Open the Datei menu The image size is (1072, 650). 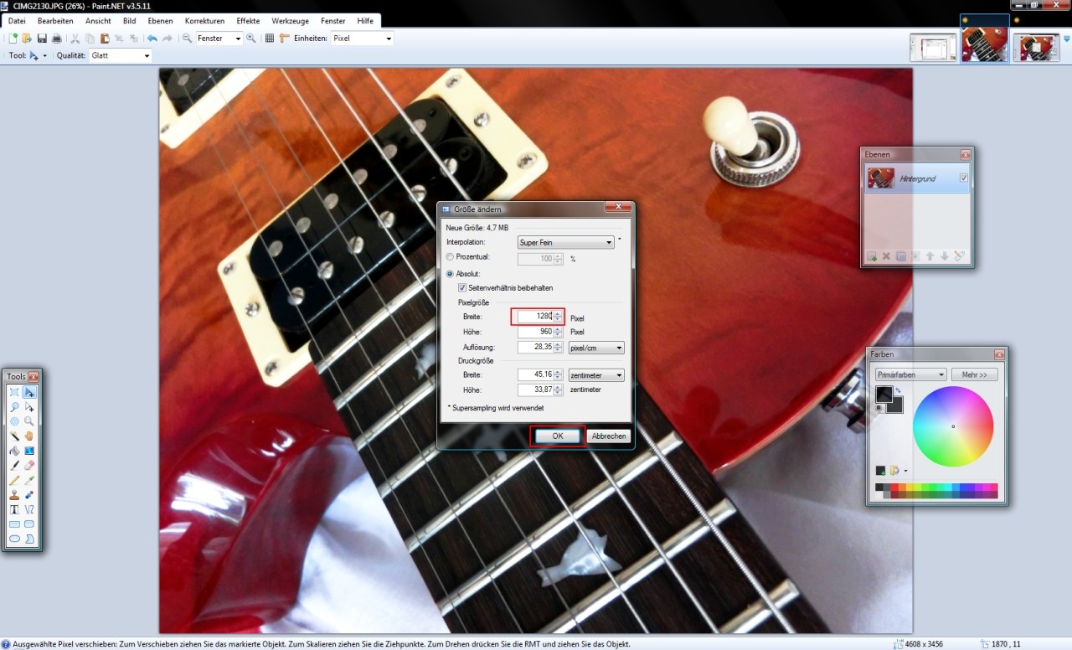(x=17, y=20)
